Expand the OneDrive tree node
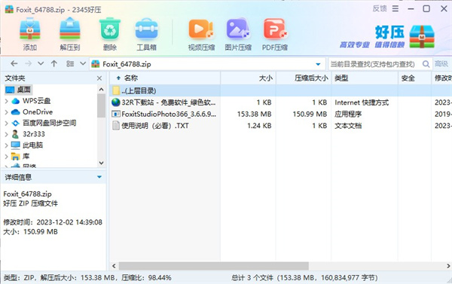 click(x=6, y=112)
